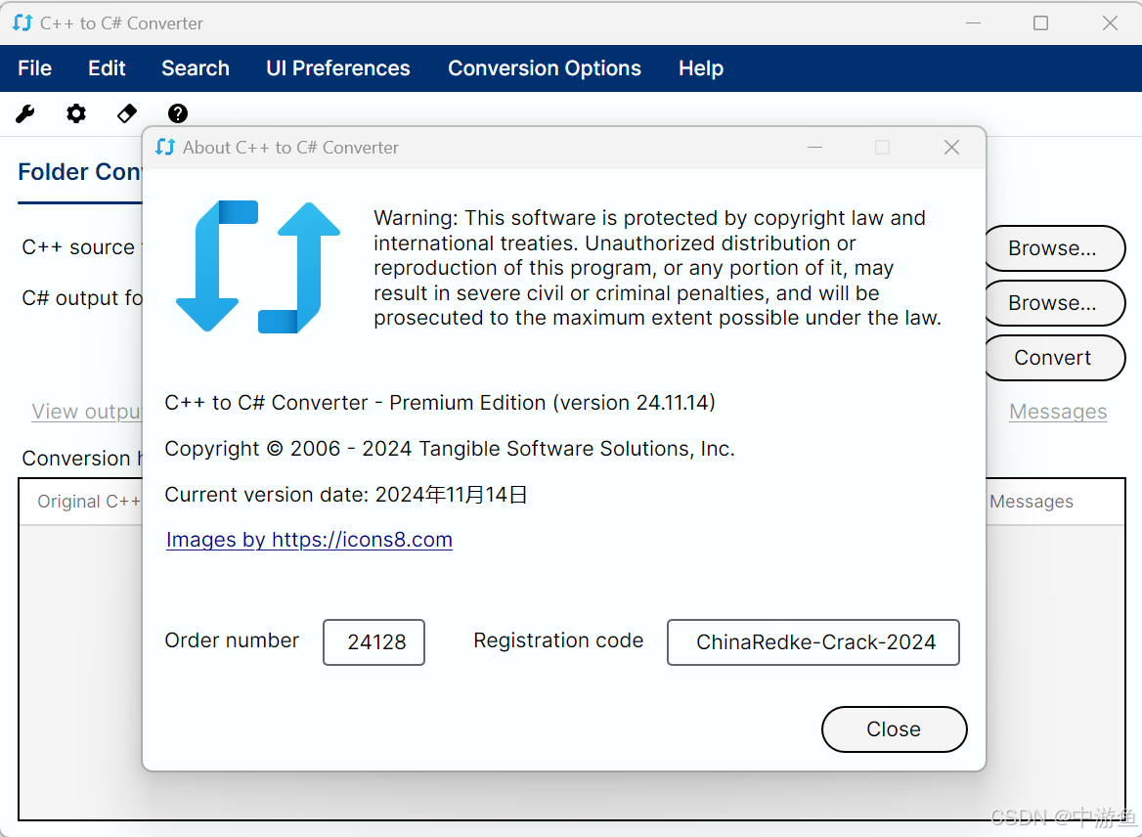Click Close button in About dialog
The image size is (1142, 837).
coord(894,729)
